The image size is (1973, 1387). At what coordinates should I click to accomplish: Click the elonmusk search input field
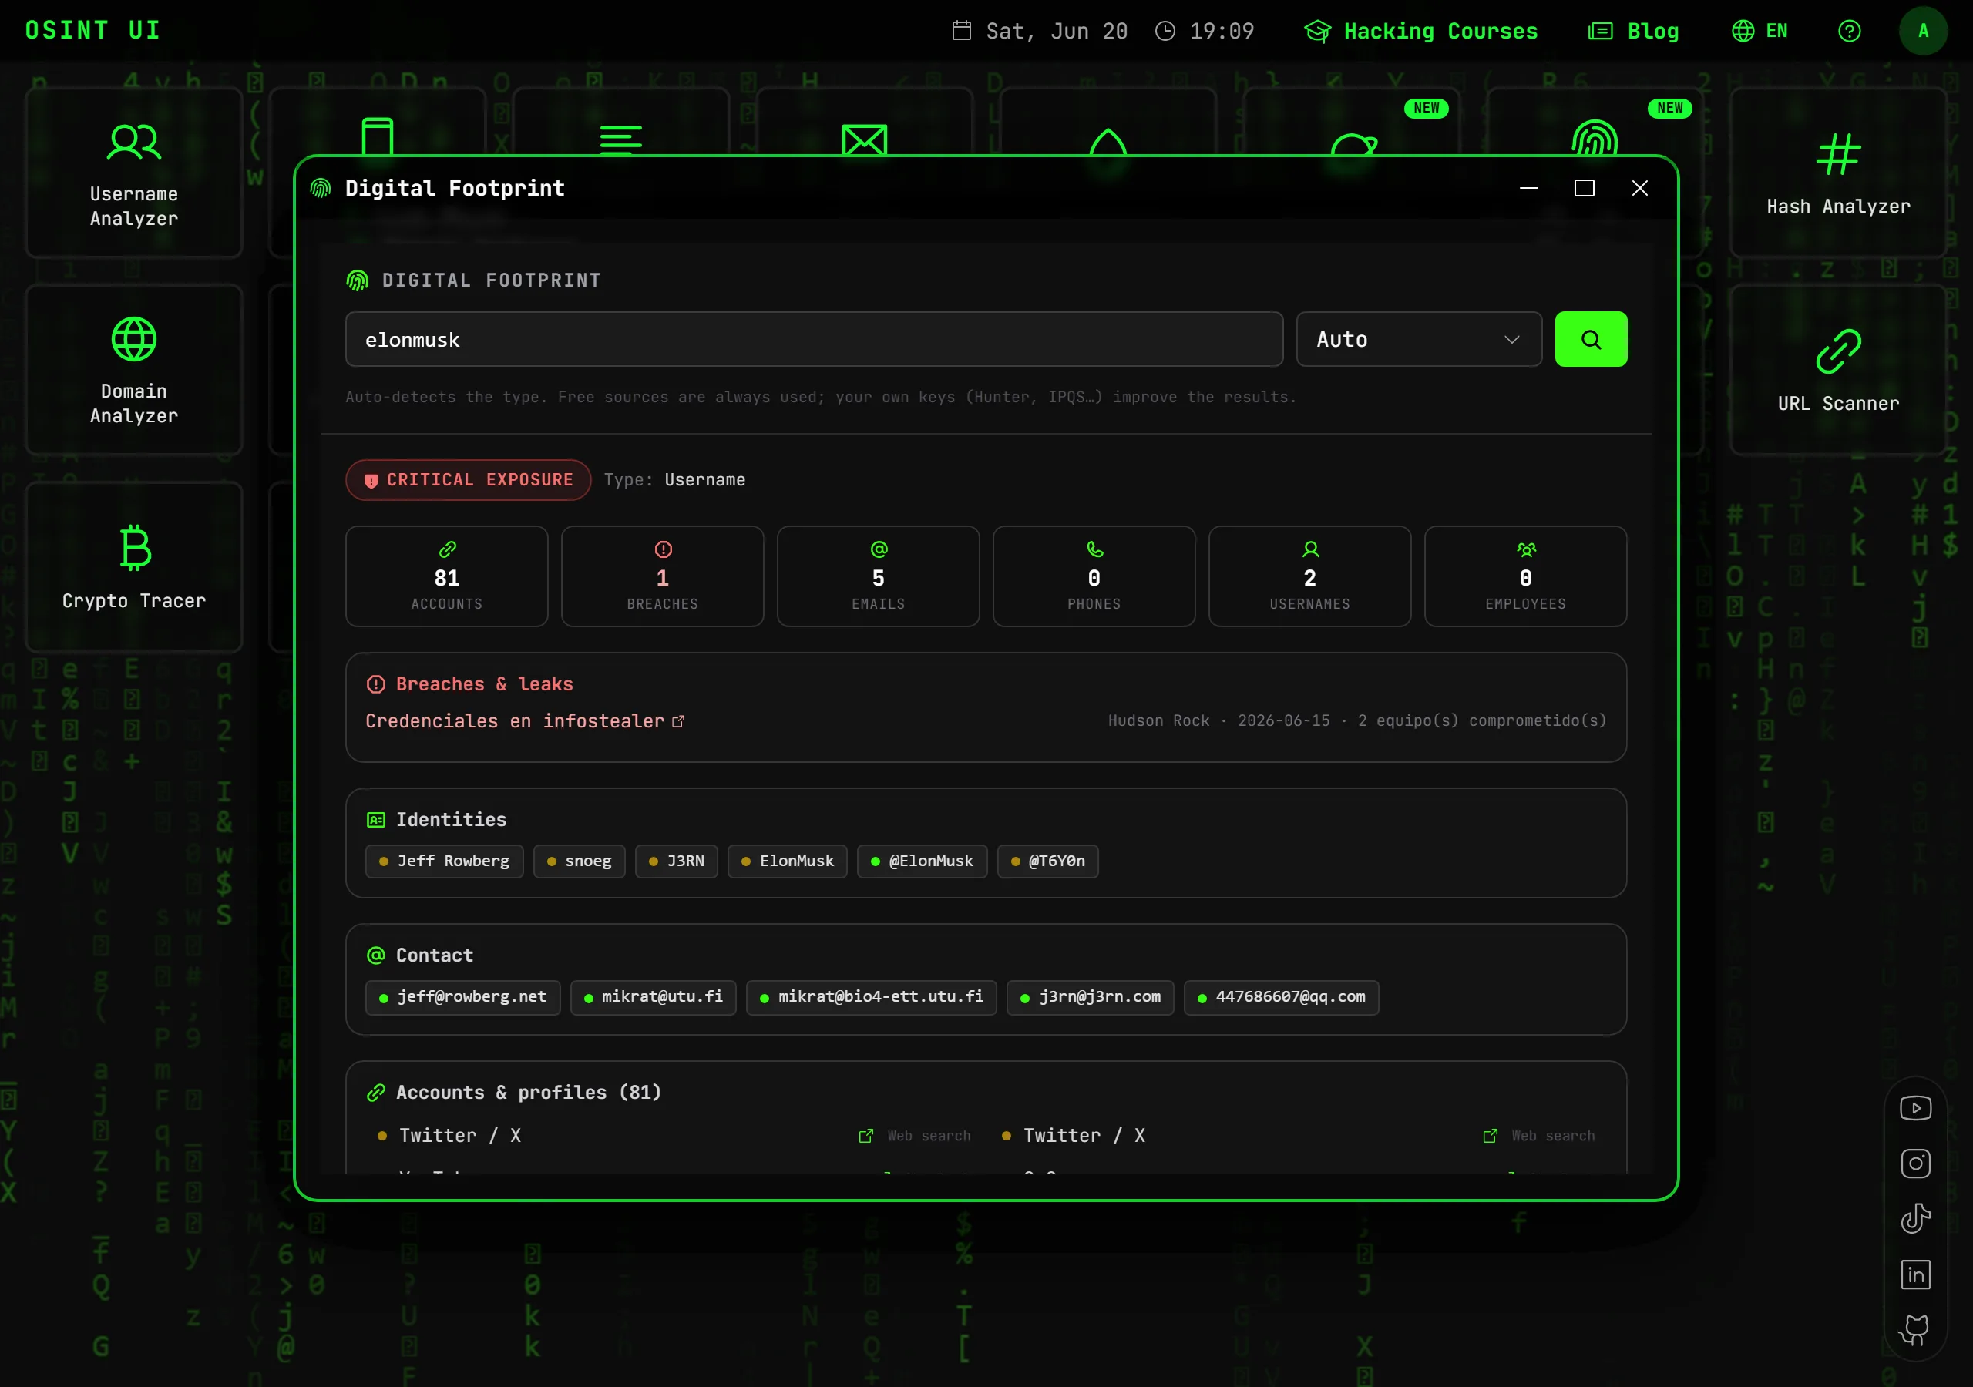(814, 340)
